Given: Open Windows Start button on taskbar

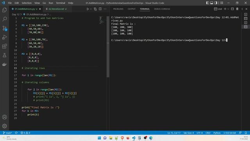Looking at the screenshot, I should [99, 138].
